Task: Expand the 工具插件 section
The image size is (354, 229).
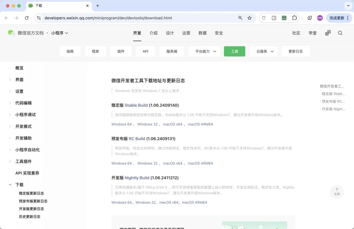Action: coord(10,161)
